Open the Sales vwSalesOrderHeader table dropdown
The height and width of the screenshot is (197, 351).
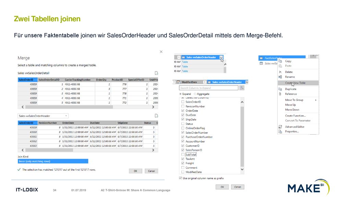point(43,116)
